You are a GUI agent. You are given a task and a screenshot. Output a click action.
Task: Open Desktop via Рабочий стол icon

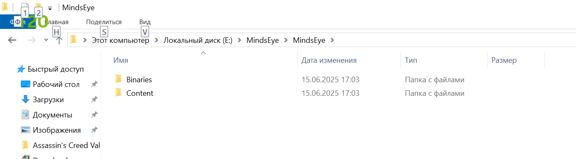point(26,84)
